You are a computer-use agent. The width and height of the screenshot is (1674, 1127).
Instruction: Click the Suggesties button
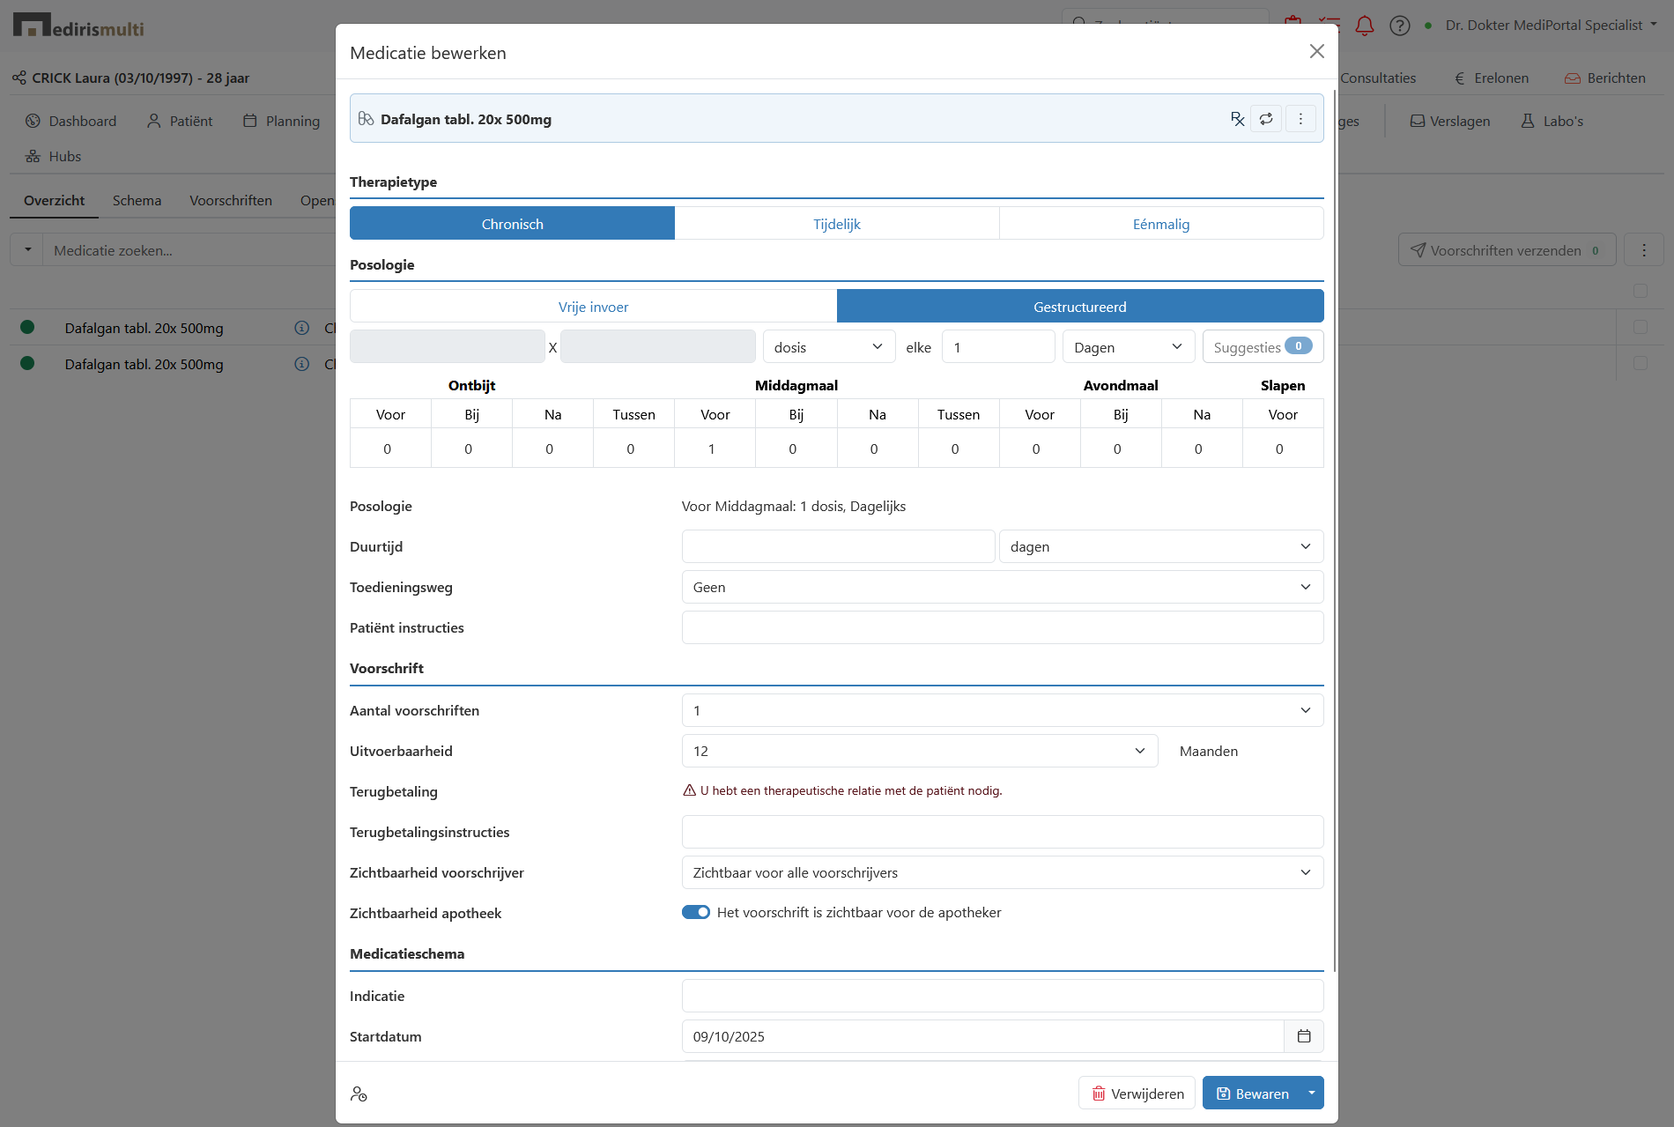click(x=1263, y=346)
